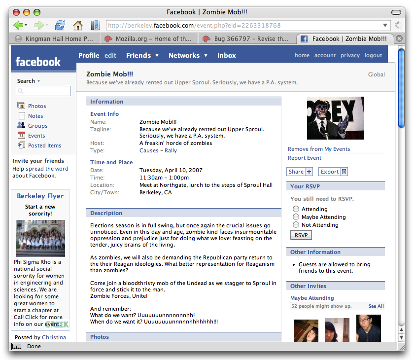
Task: Expand the Networks dropdown arrow
Action: pos(206,55)
